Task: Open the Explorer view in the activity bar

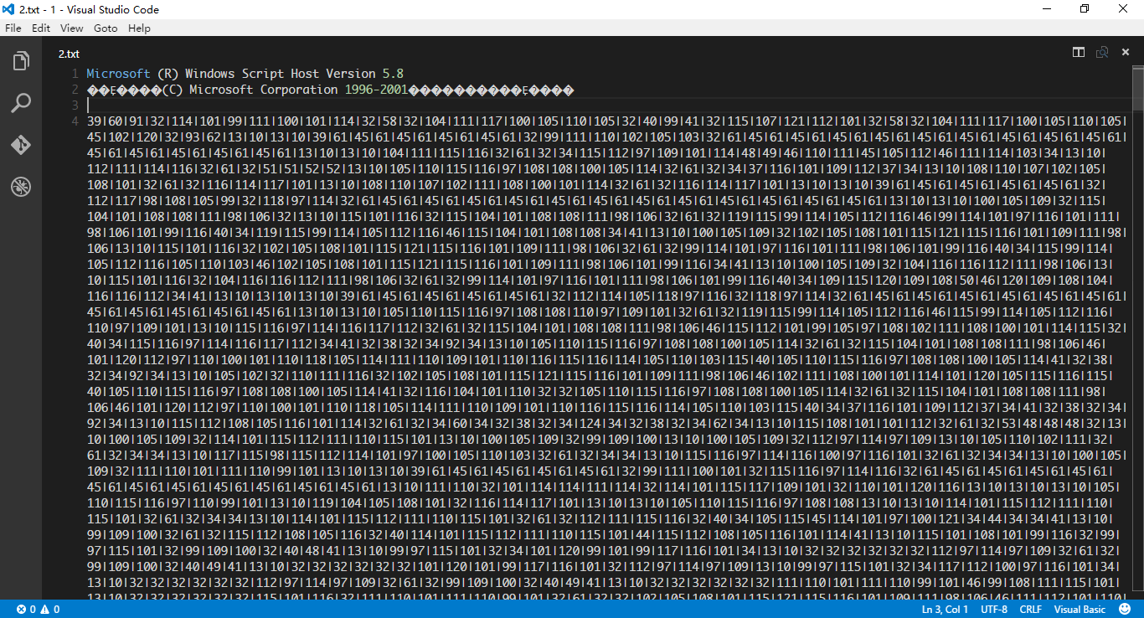Action: [21, 61]
